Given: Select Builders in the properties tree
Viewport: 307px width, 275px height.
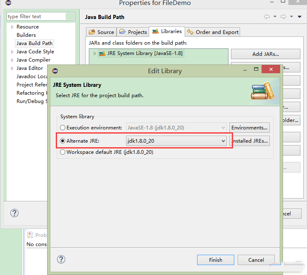Looking at the screenshot, I should tap(26, 35).
